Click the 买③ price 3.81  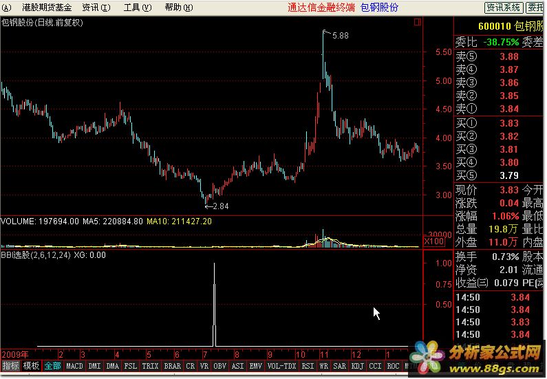(x=509, y=149)
